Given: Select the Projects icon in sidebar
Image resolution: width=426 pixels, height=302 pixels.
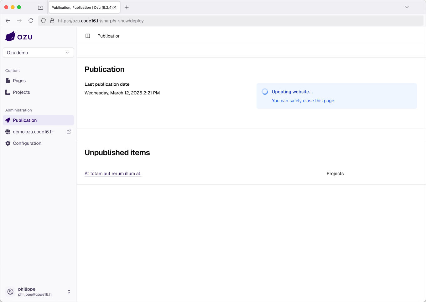Looking at the screenshot, I should pos(8,92).
